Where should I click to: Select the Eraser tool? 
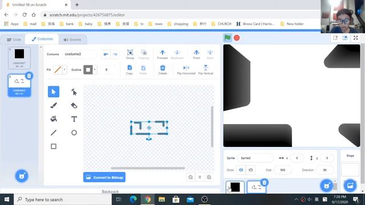point(74,105)
